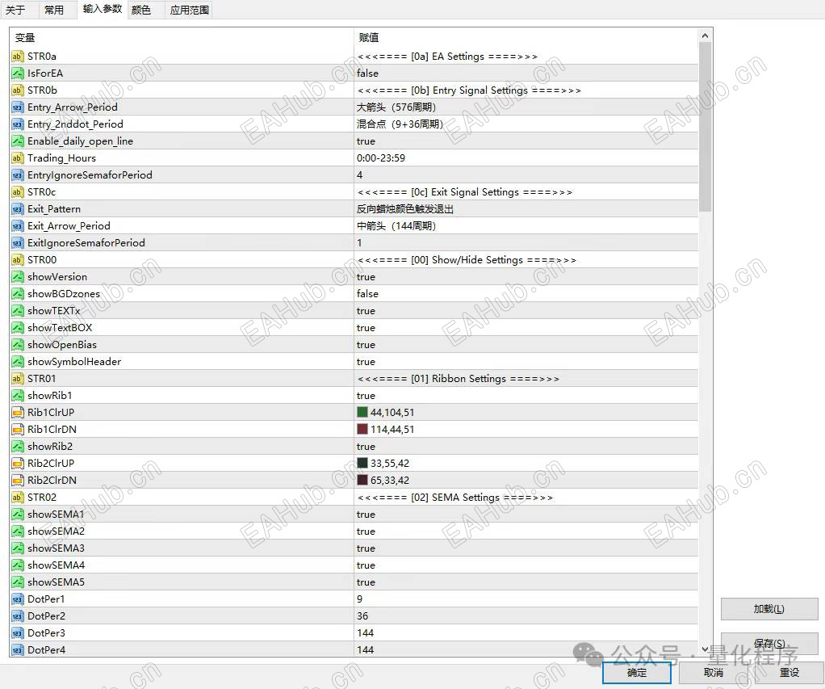The width and height of the screenshot is (825, 689).
Task: Click the 保存(S) button
Action: pyautogui.click(x=769, y=643)
